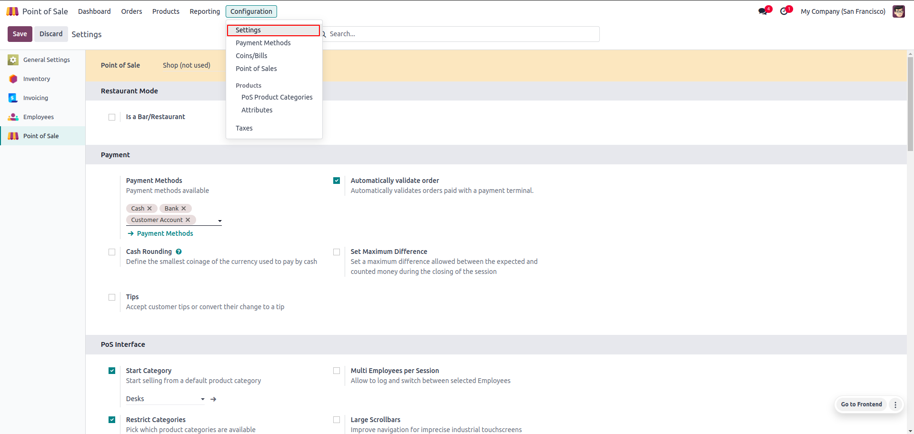The image size is (914, 434).
Task: Open the activities clock icon
Action: click(x=784, y=11)
